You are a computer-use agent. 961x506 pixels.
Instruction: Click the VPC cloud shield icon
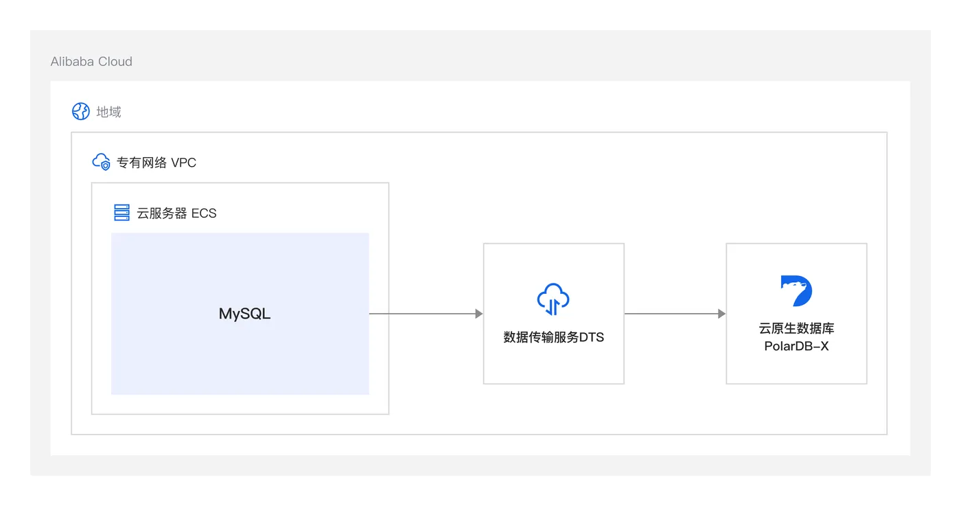pyautogui.click(x=101, y=162)
